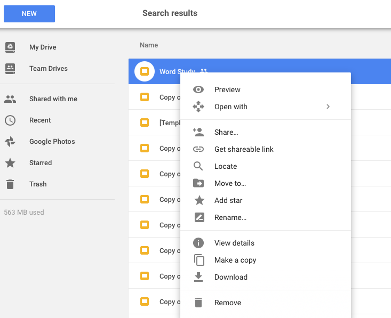Image resolution: width=391 pixels, height=318 pixels.
Task: Click the Preview eye icon
Action: pos(198,89)
